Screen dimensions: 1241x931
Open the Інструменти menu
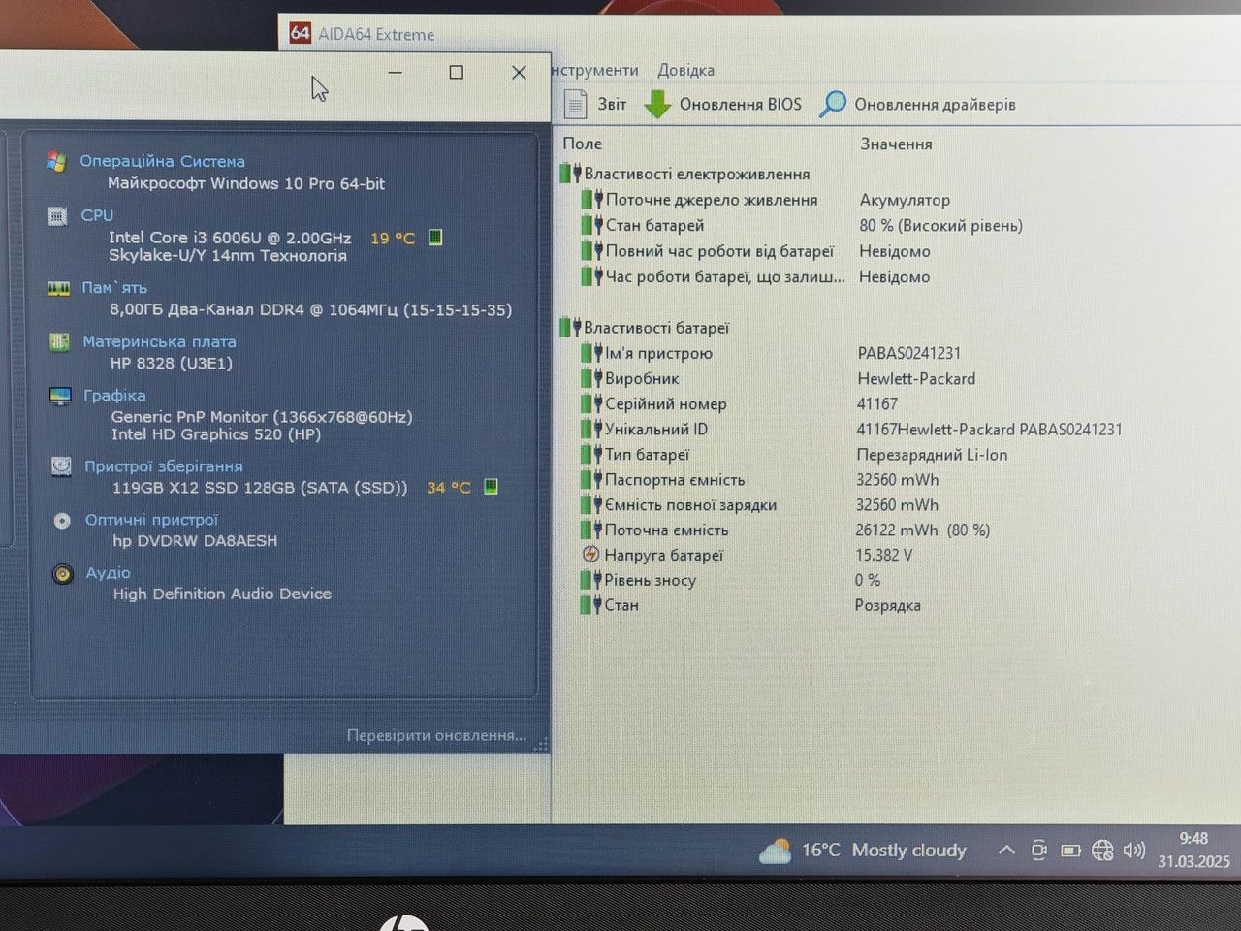point(595,70)
